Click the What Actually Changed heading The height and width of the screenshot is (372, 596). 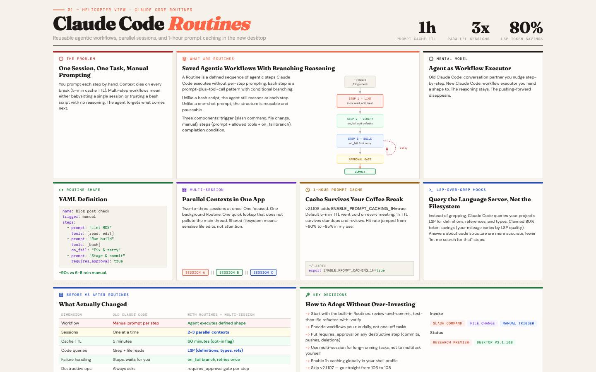[93, 304]
